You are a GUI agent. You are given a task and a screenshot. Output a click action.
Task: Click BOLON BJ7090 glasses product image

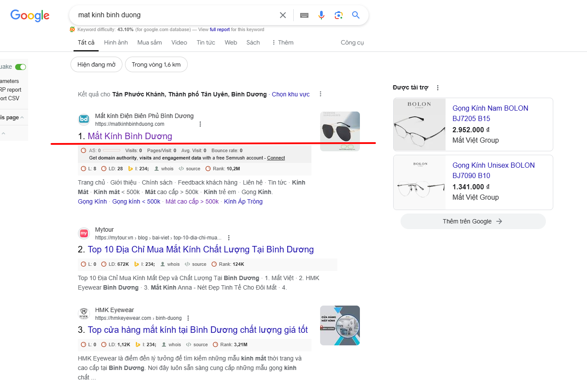tap(420, 182)
